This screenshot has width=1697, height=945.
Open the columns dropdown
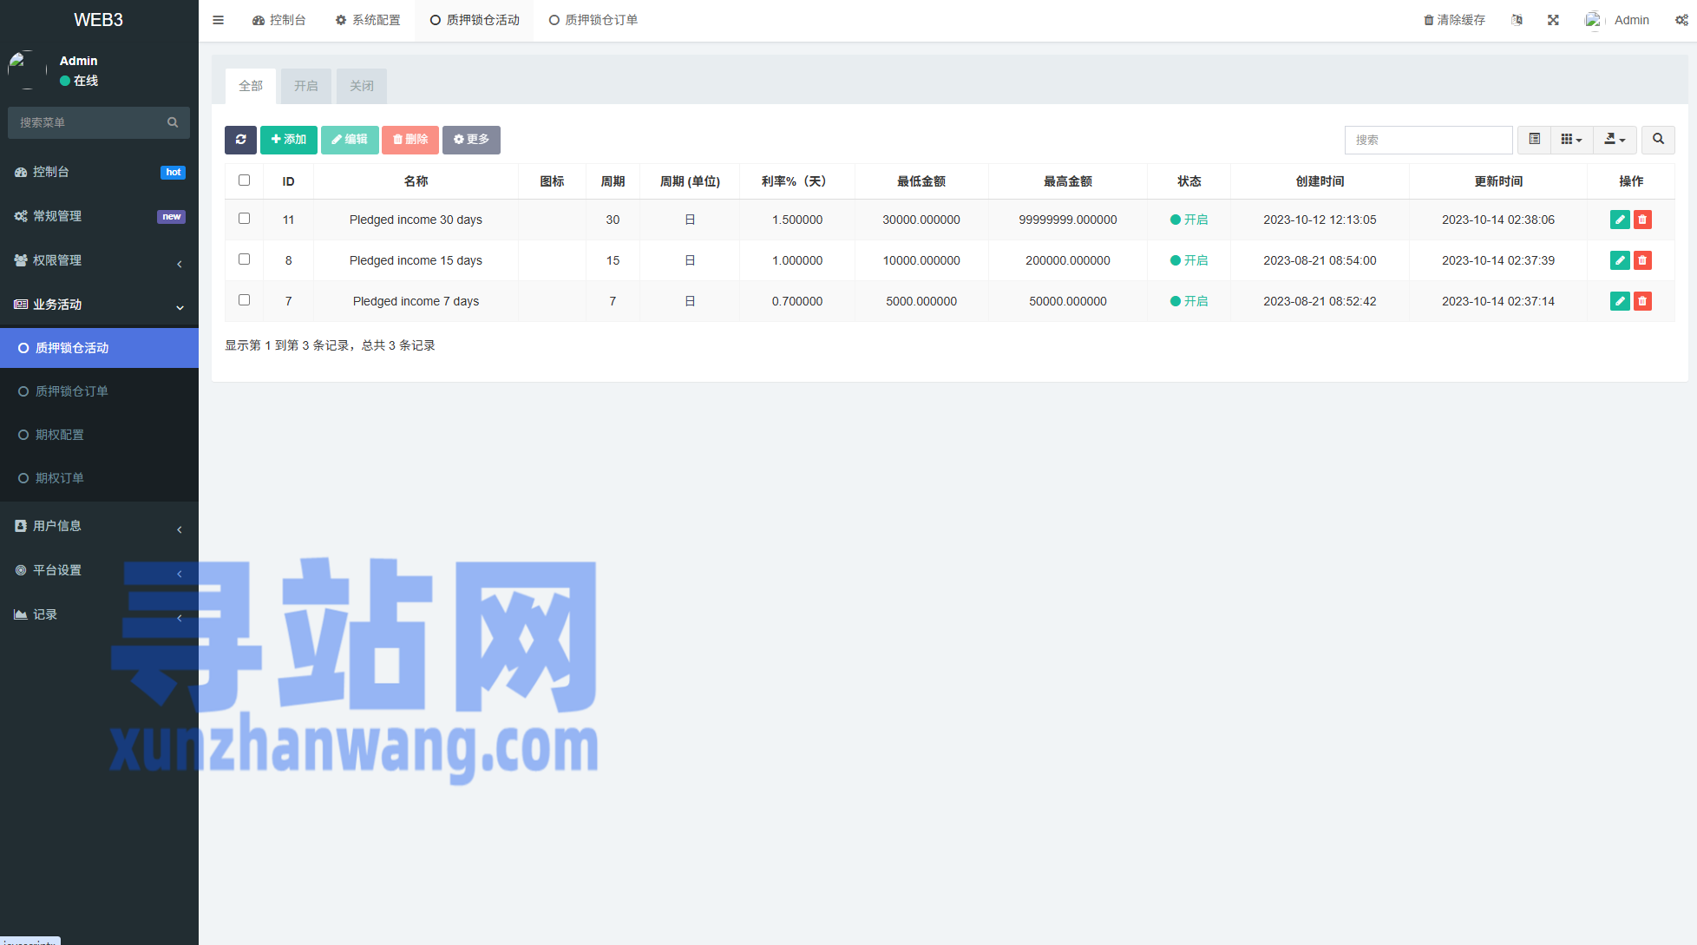(1571, 140)
